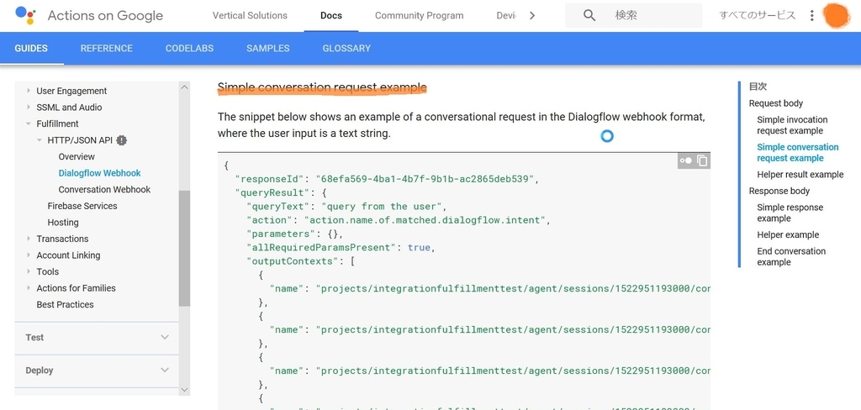Jump to Simple invocation request example
Image resolution: width=861 pixels, height=410 pixels.
coord(792,125)
